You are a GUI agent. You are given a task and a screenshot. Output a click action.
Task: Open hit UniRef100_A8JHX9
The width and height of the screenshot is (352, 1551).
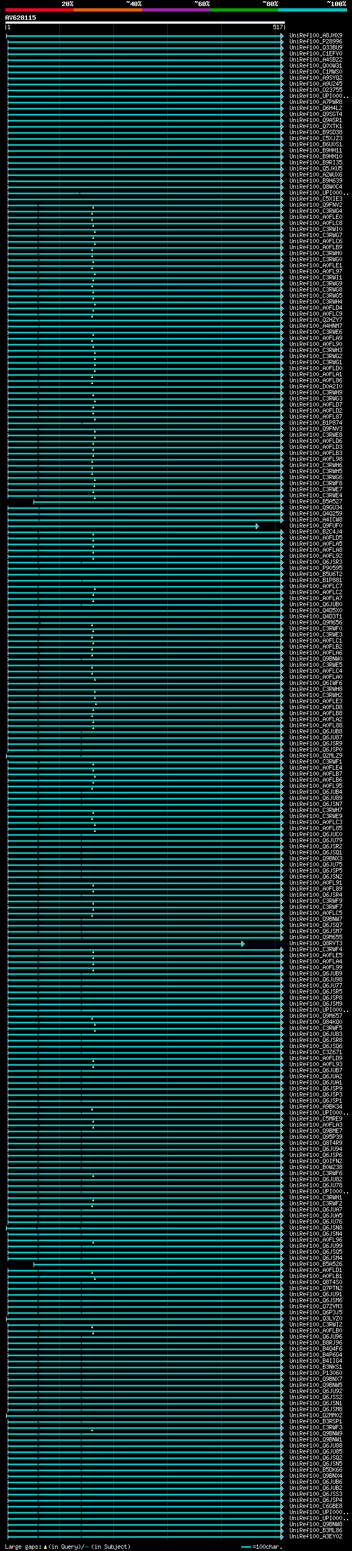pos(316,36)
